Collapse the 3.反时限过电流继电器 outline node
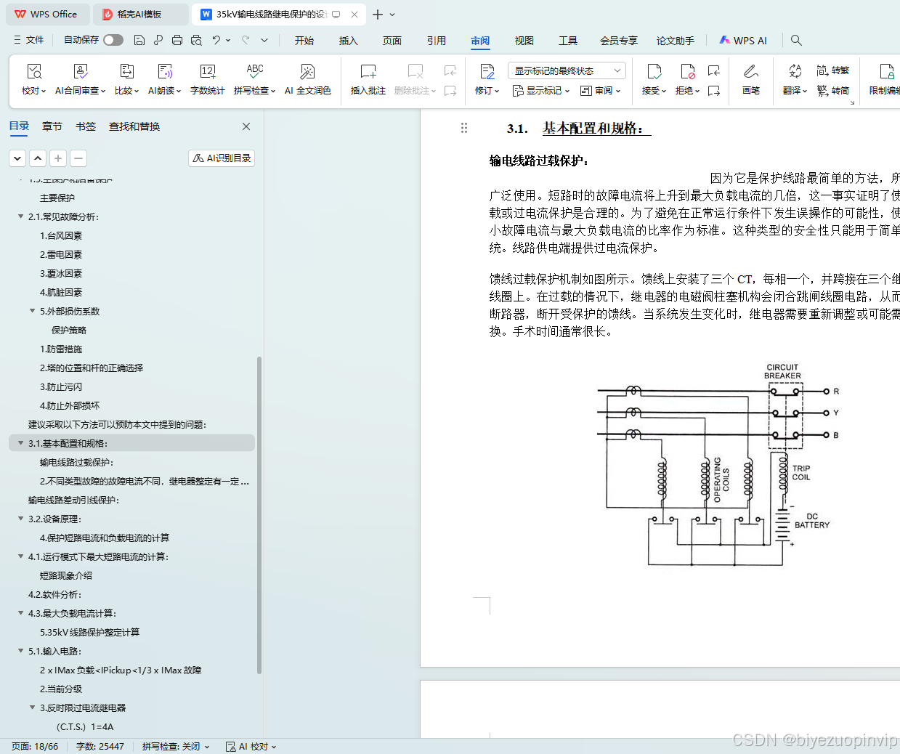Viewport: 900px width, 754px height. coord(32,708)
